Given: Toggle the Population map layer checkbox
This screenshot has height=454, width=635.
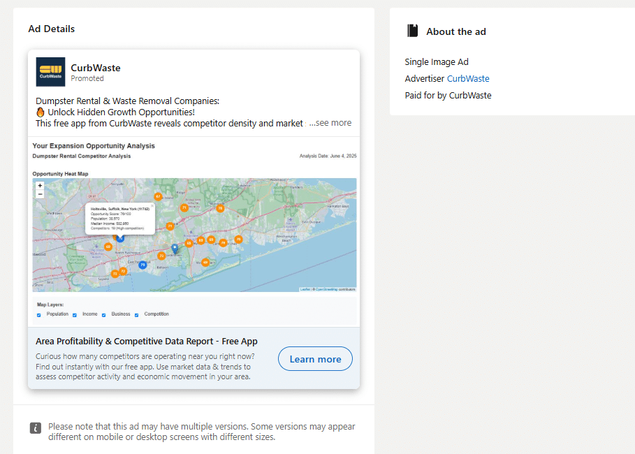Looking at the screenshot, I should point(39,315).
